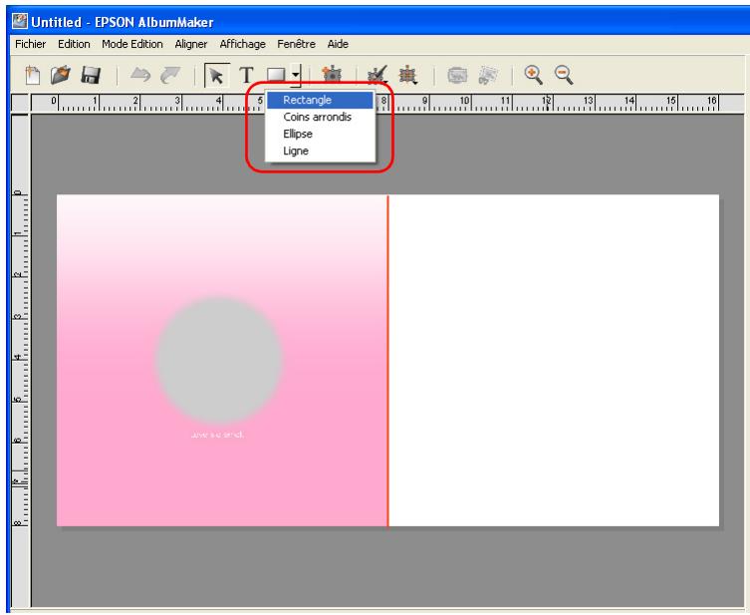Click the frame grid icon beside the pen tool
This screenshot has width=750, height=615.
point(408,75)
